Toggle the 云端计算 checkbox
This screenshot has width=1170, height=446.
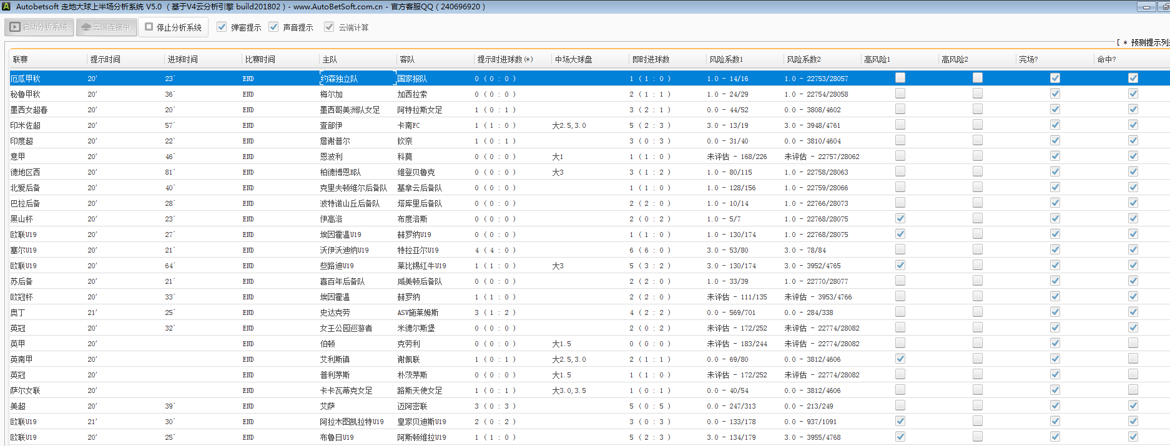[x=329, y=27]
